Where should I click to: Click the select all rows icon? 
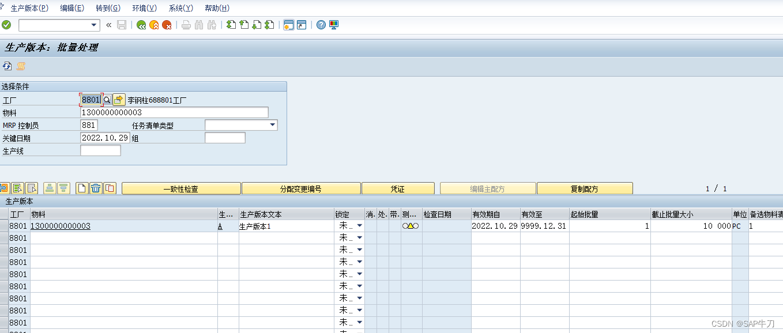(x=17, y=188)
